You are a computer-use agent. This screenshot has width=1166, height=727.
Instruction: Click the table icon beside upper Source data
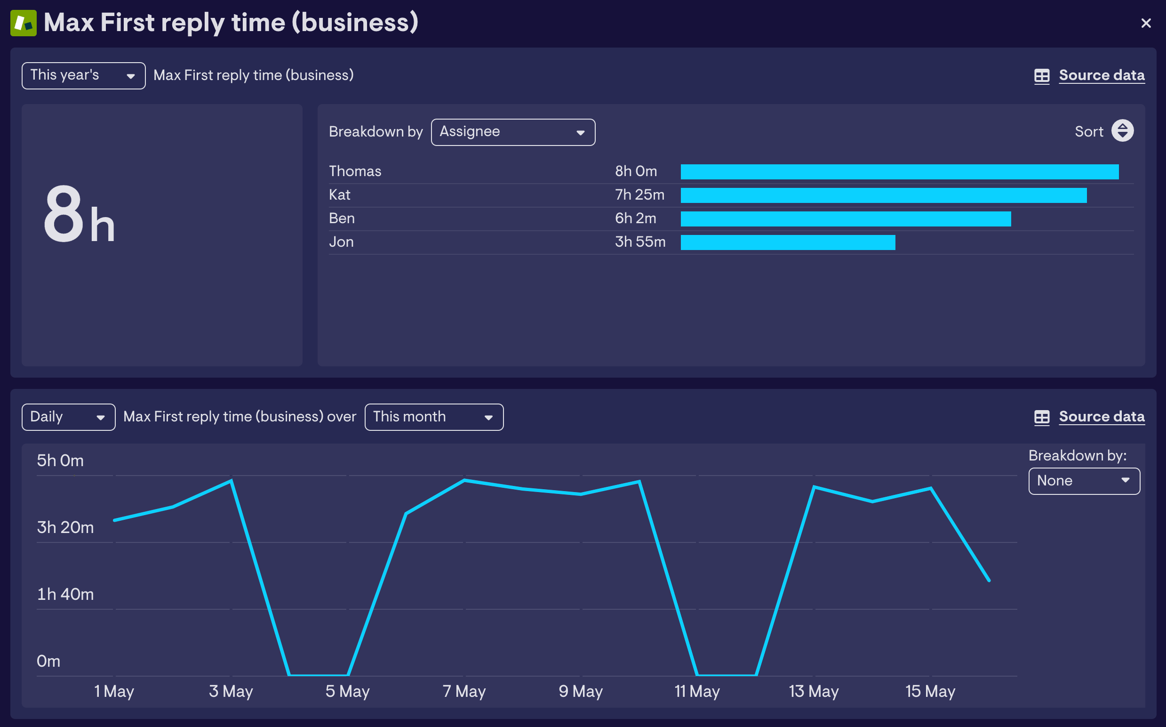click(x=1042, y=76)
